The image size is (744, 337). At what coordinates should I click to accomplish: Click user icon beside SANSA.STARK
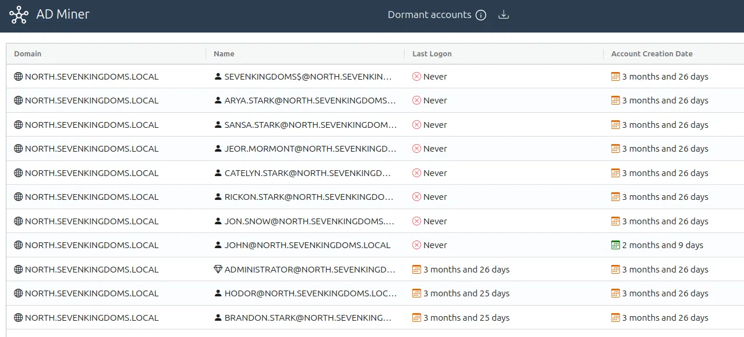[x=218, y=124]
